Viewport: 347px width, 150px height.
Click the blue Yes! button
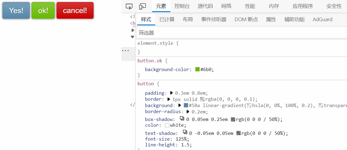16,10
